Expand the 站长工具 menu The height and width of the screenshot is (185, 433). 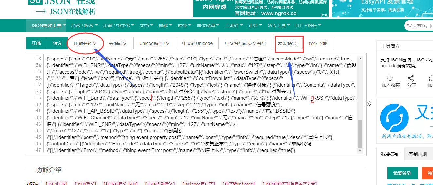tap(279, 25)
